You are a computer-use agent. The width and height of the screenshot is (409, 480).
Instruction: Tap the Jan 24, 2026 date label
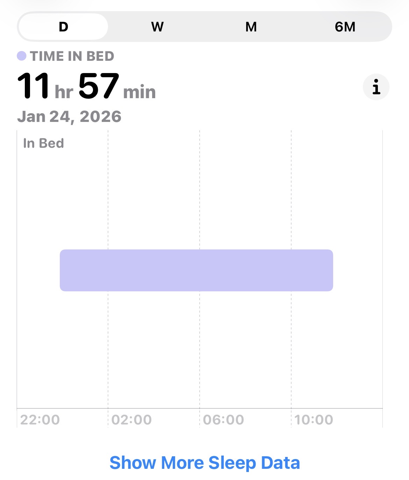click(x=69, y=117)
